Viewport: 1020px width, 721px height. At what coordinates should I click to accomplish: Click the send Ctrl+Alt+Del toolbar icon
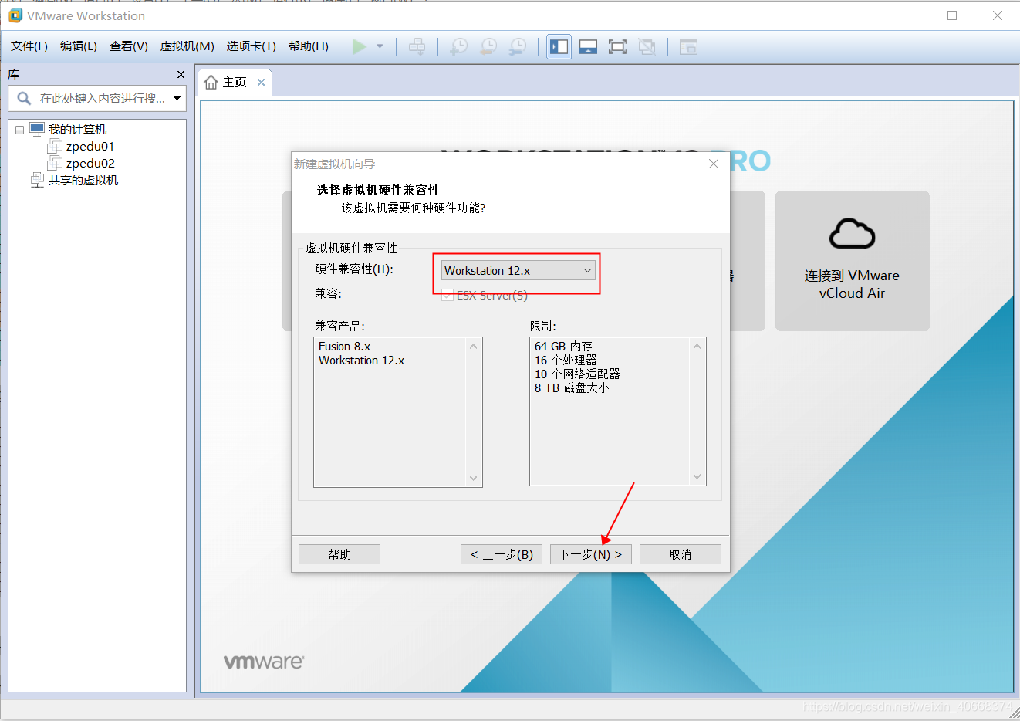tap(417, 47)
